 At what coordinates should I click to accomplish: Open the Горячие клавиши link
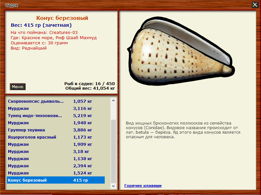pos(143,186)
